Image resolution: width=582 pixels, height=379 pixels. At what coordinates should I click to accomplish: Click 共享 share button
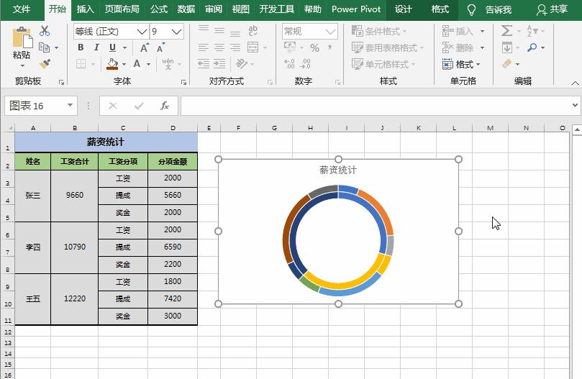point(552,9)
